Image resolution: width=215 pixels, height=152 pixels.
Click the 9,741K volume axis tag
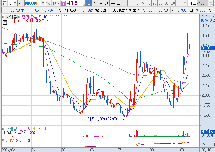point(207,132)
